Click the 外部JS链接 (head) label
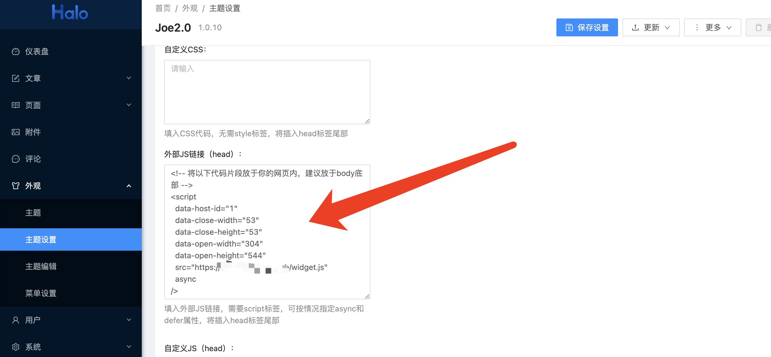The image size is (771, 357). point(203,154)
